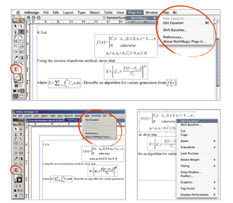Toggle Apply None swatch button in Mac toolbox
The width and height of the screenshot is (233, 203).
[22, 91]
